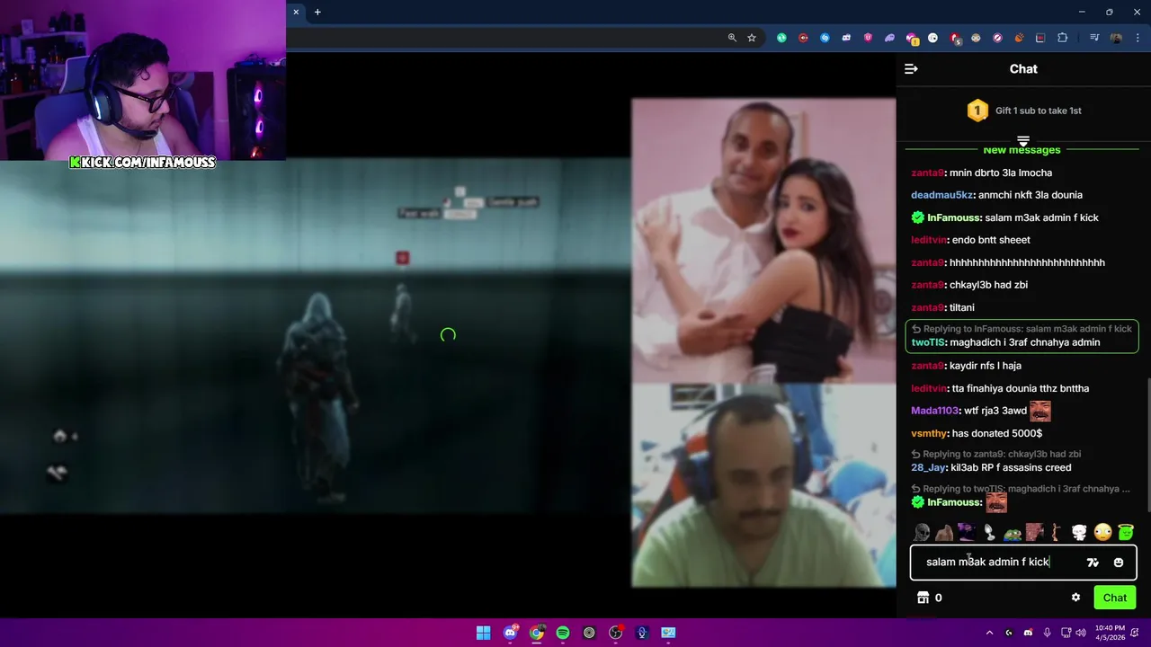
Task: Open Chrome media controls playlist icon
Action: (1094, 38)
